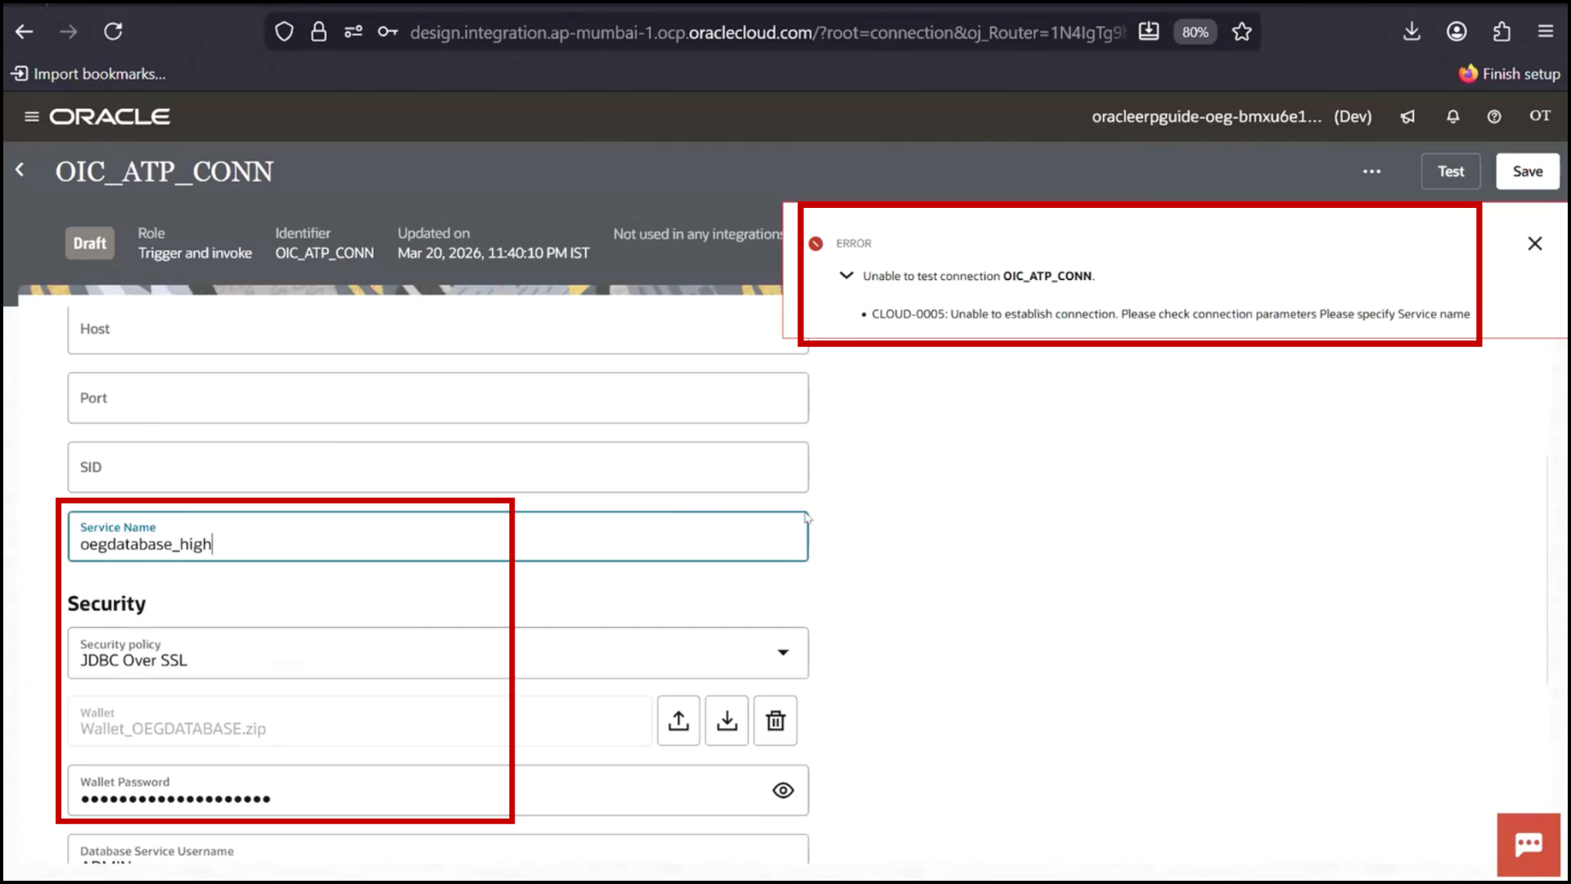Open the Oracle navigation hamburger menu
The image size is (1571, 884).
click(32, 116)
